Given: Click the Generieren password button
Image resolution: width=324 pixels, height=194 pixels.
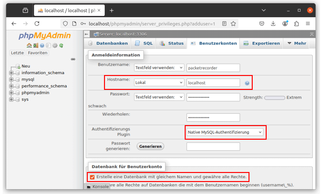Looking at the screenshot, I should click(x=150, y=146).
